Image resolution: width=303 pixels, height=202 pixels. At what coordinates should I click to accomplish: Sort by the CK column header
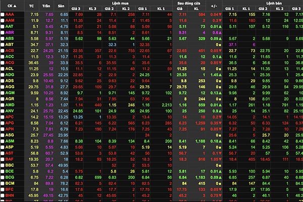(12, 6)
